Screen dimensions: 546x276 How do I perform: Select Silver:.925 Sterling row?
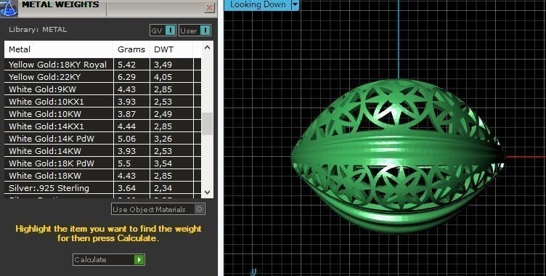(102, 188)
